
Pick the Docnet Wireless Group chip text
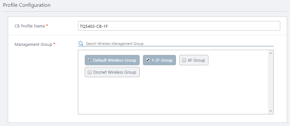pyautogui.click(x=115, y=72)
